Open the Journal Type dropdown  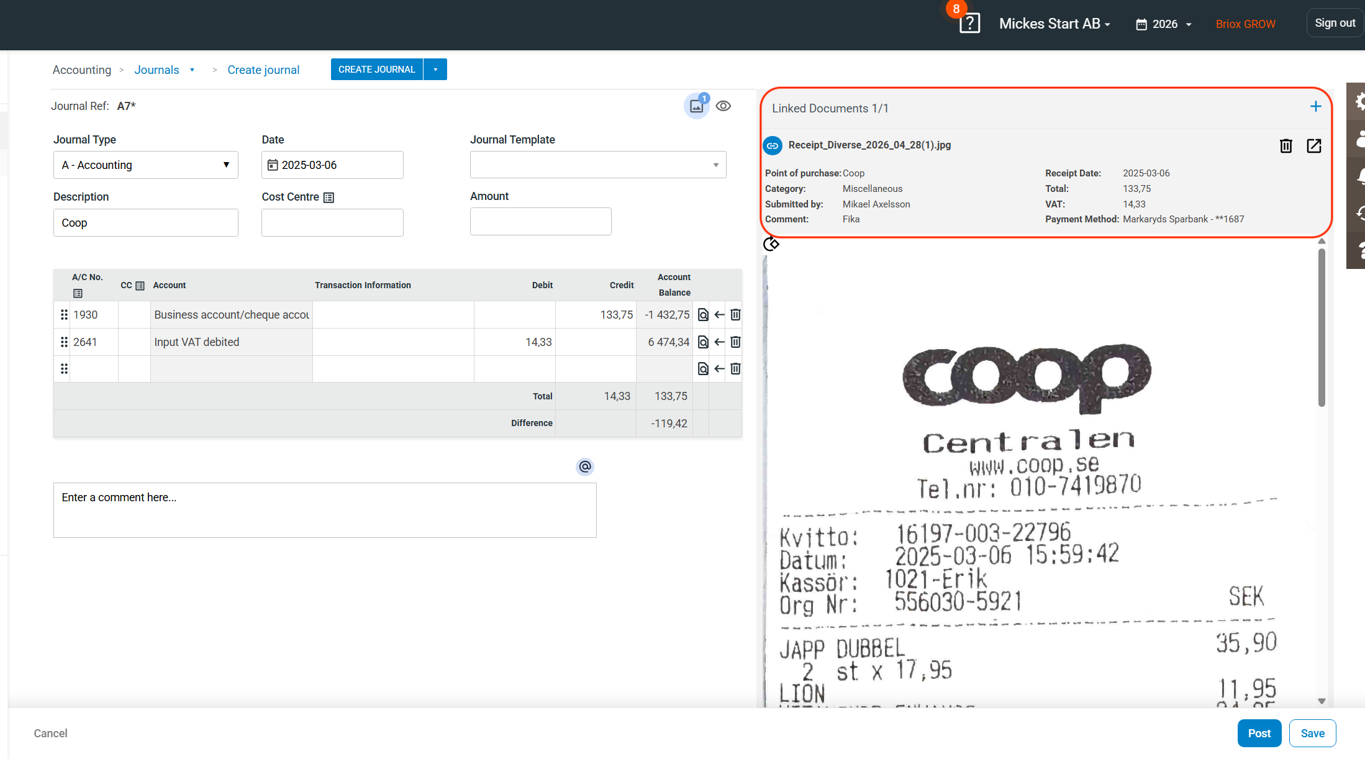coord(145,165)
